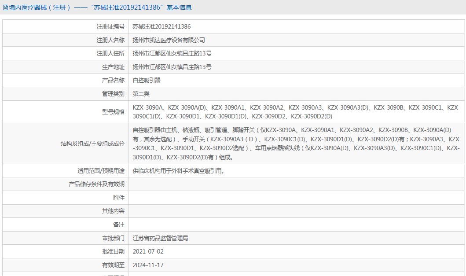
Task: Select company name 扬州市凯达医疗设备有限公司
Action: tap(169, 40)
